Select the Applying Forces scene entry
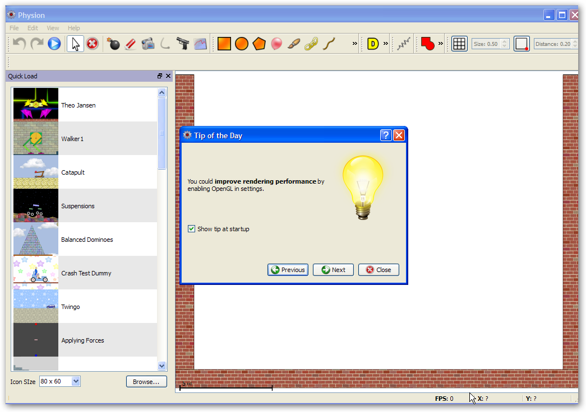The image size is (586, 412). pyautogui.click(x=85, y=340)
